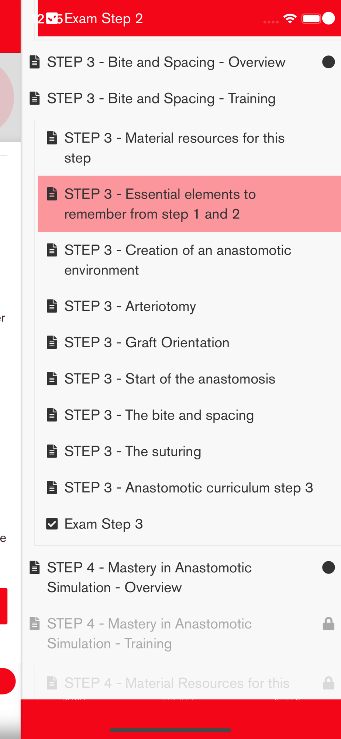Image resolution: width=341 pixels, height=739 pixels.
Task: Tap the Exam Step 3 checkbox icon
Action: click(52, 524)
